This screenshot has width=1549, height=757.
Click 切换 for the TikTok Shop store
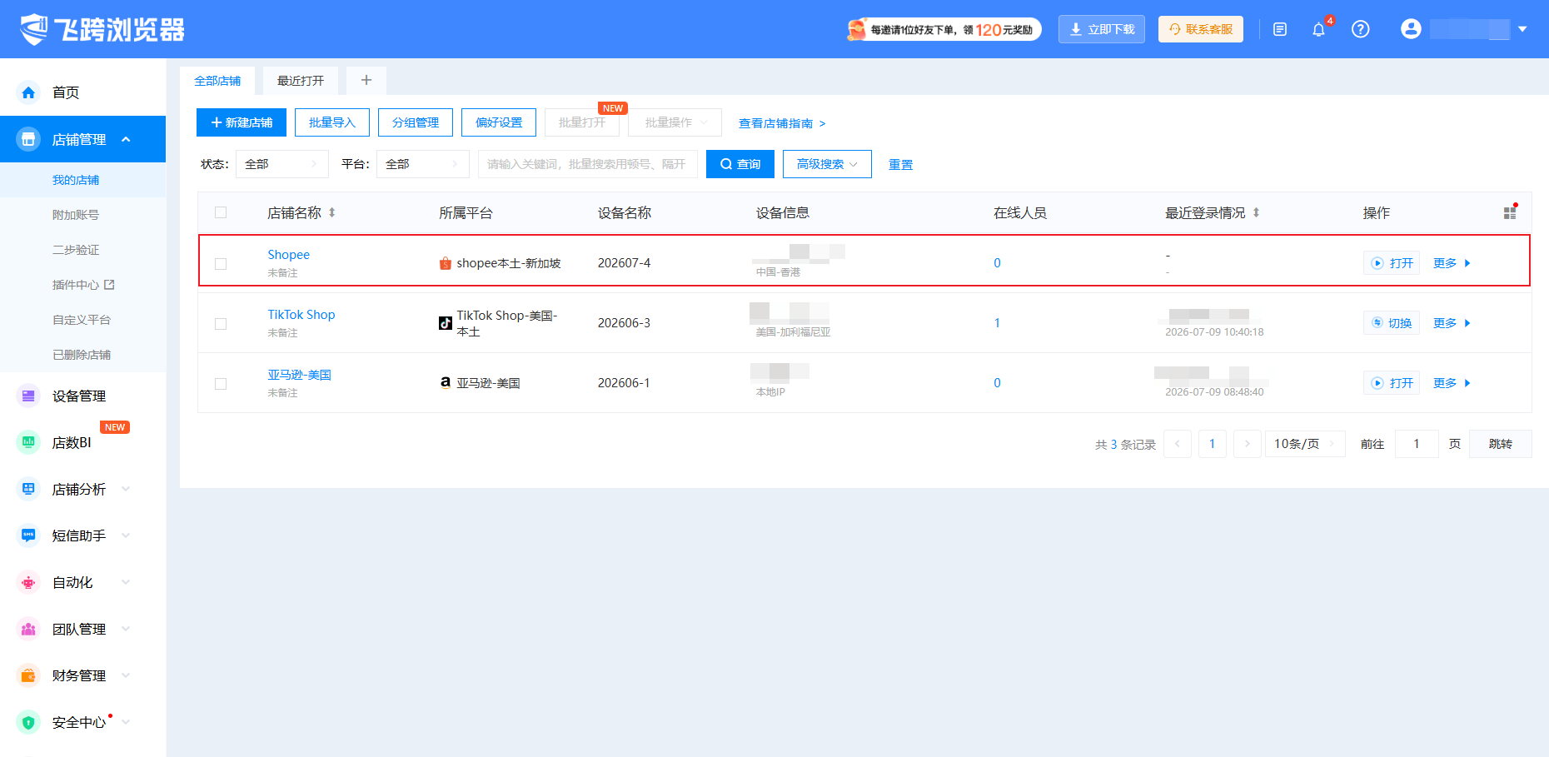[x=1392, y=323]
